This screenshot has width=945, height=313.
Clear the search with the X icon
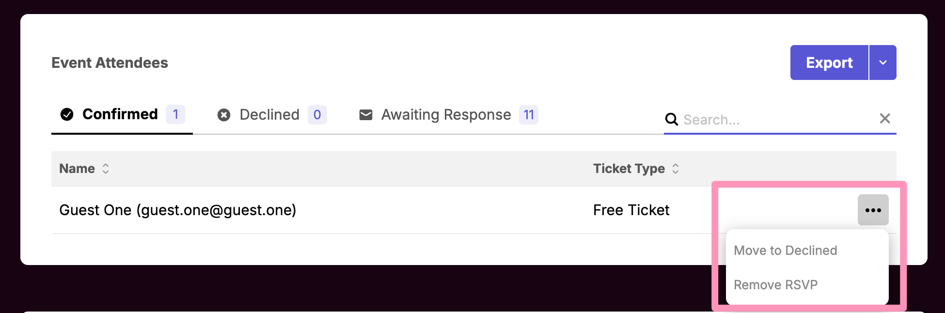click(x=885, y=119)
